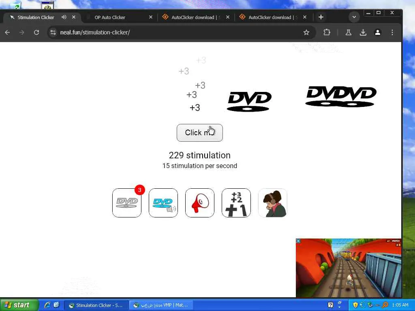Viewport: 415px width, 311px height.
Task: Bookmark this page with the star
Action: click(x=306, y=32)
